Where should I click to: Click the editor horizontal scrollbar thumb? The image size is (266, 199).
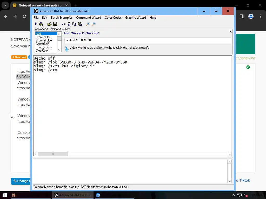tap(53, 154)
